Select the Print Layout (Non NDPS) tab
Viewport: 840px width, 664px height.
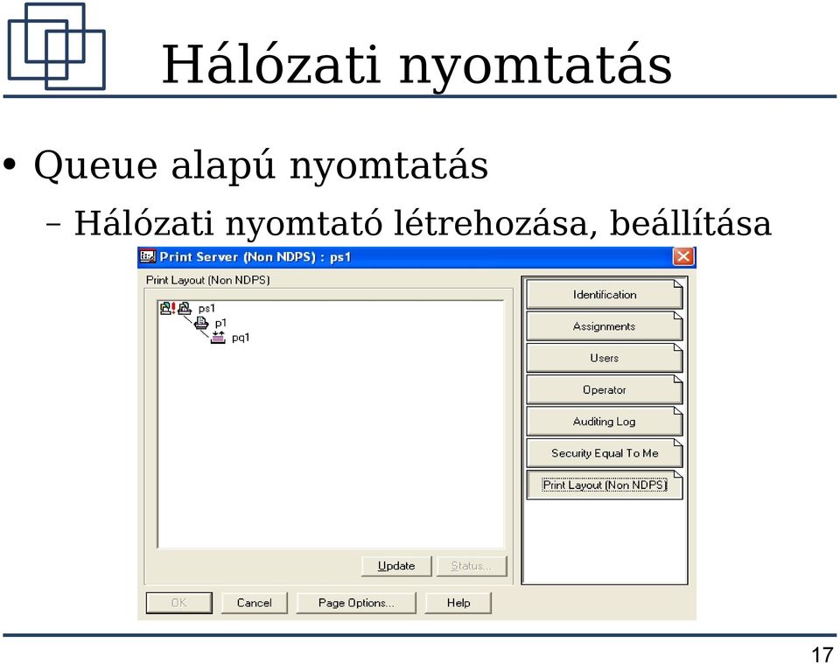click(605, 485)
